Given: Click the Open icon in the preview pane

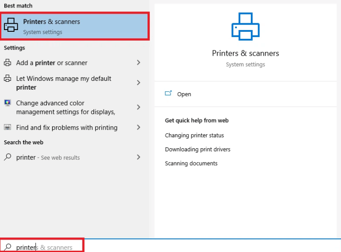Looking at the screenshot, I should 168,94.
